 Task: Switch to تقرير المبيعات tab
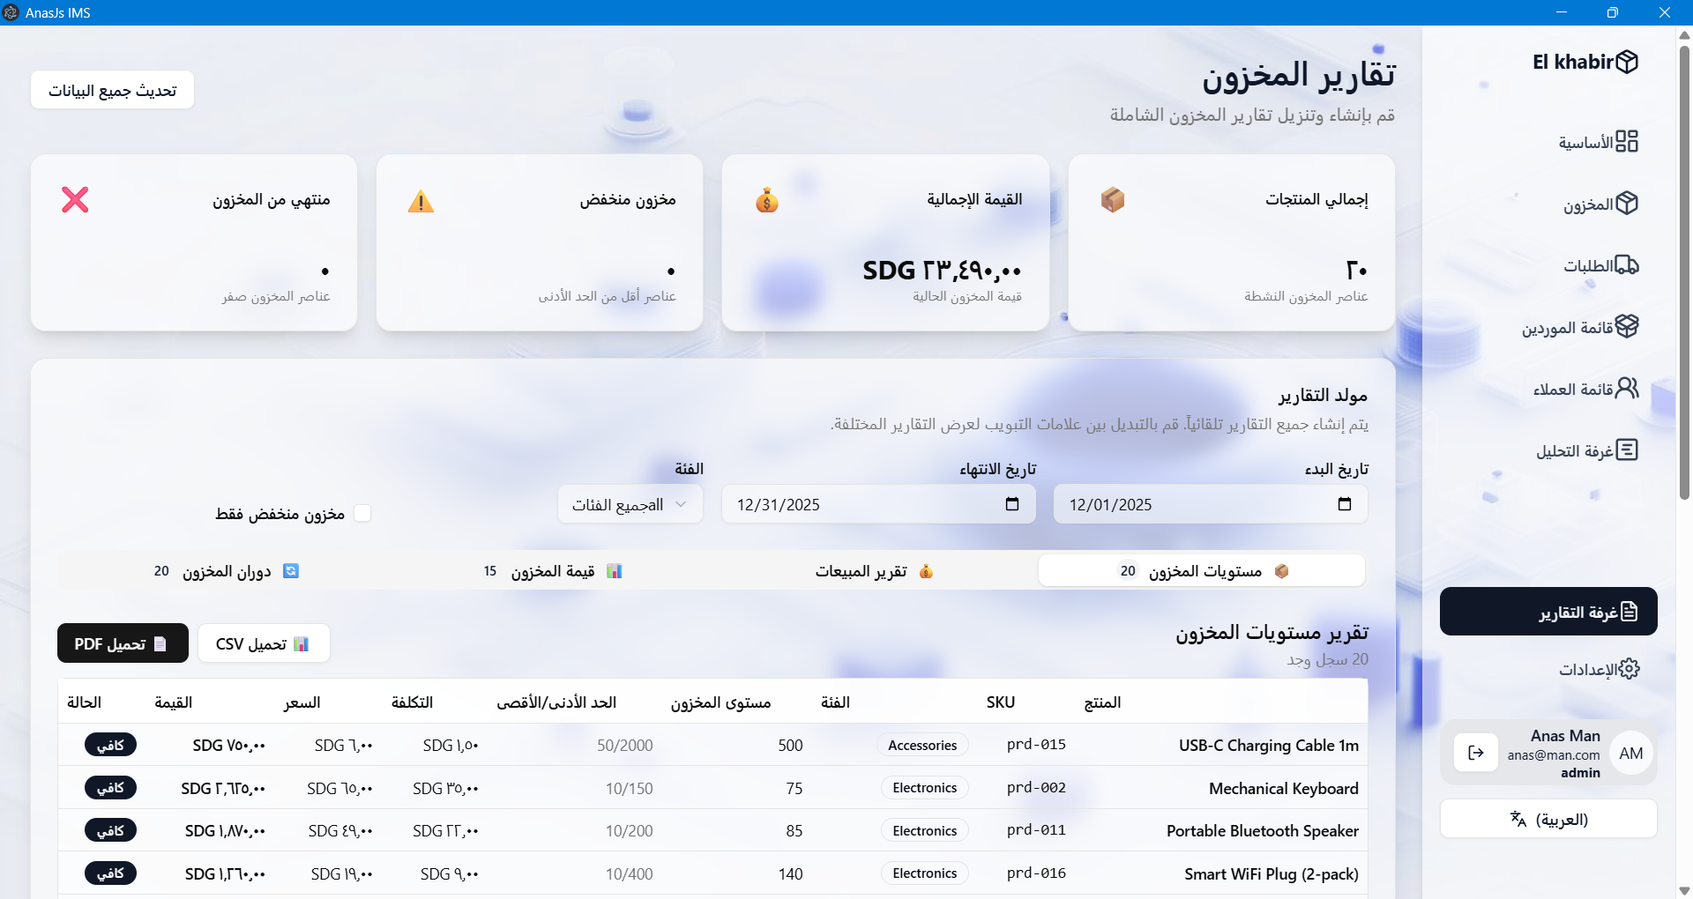(873, 571)
